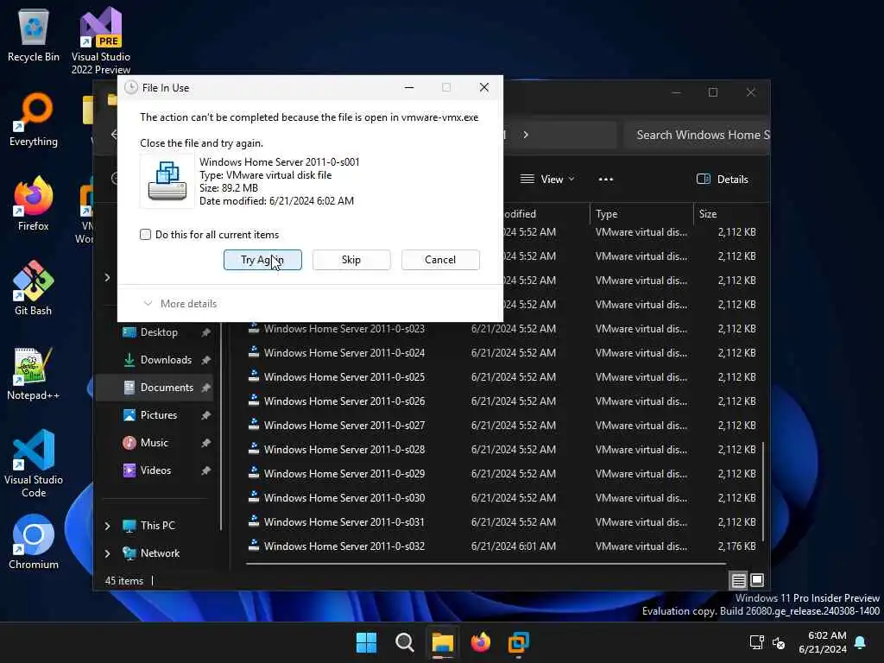Launch Firefox from the desktop

click(x=34, y=204)
